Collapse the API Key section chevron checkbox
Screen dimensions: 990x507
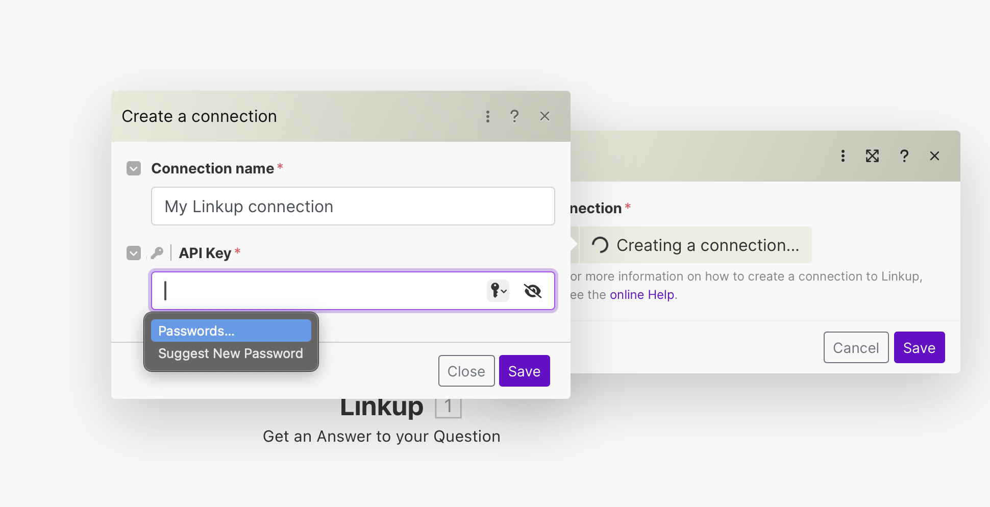(134, 253)
